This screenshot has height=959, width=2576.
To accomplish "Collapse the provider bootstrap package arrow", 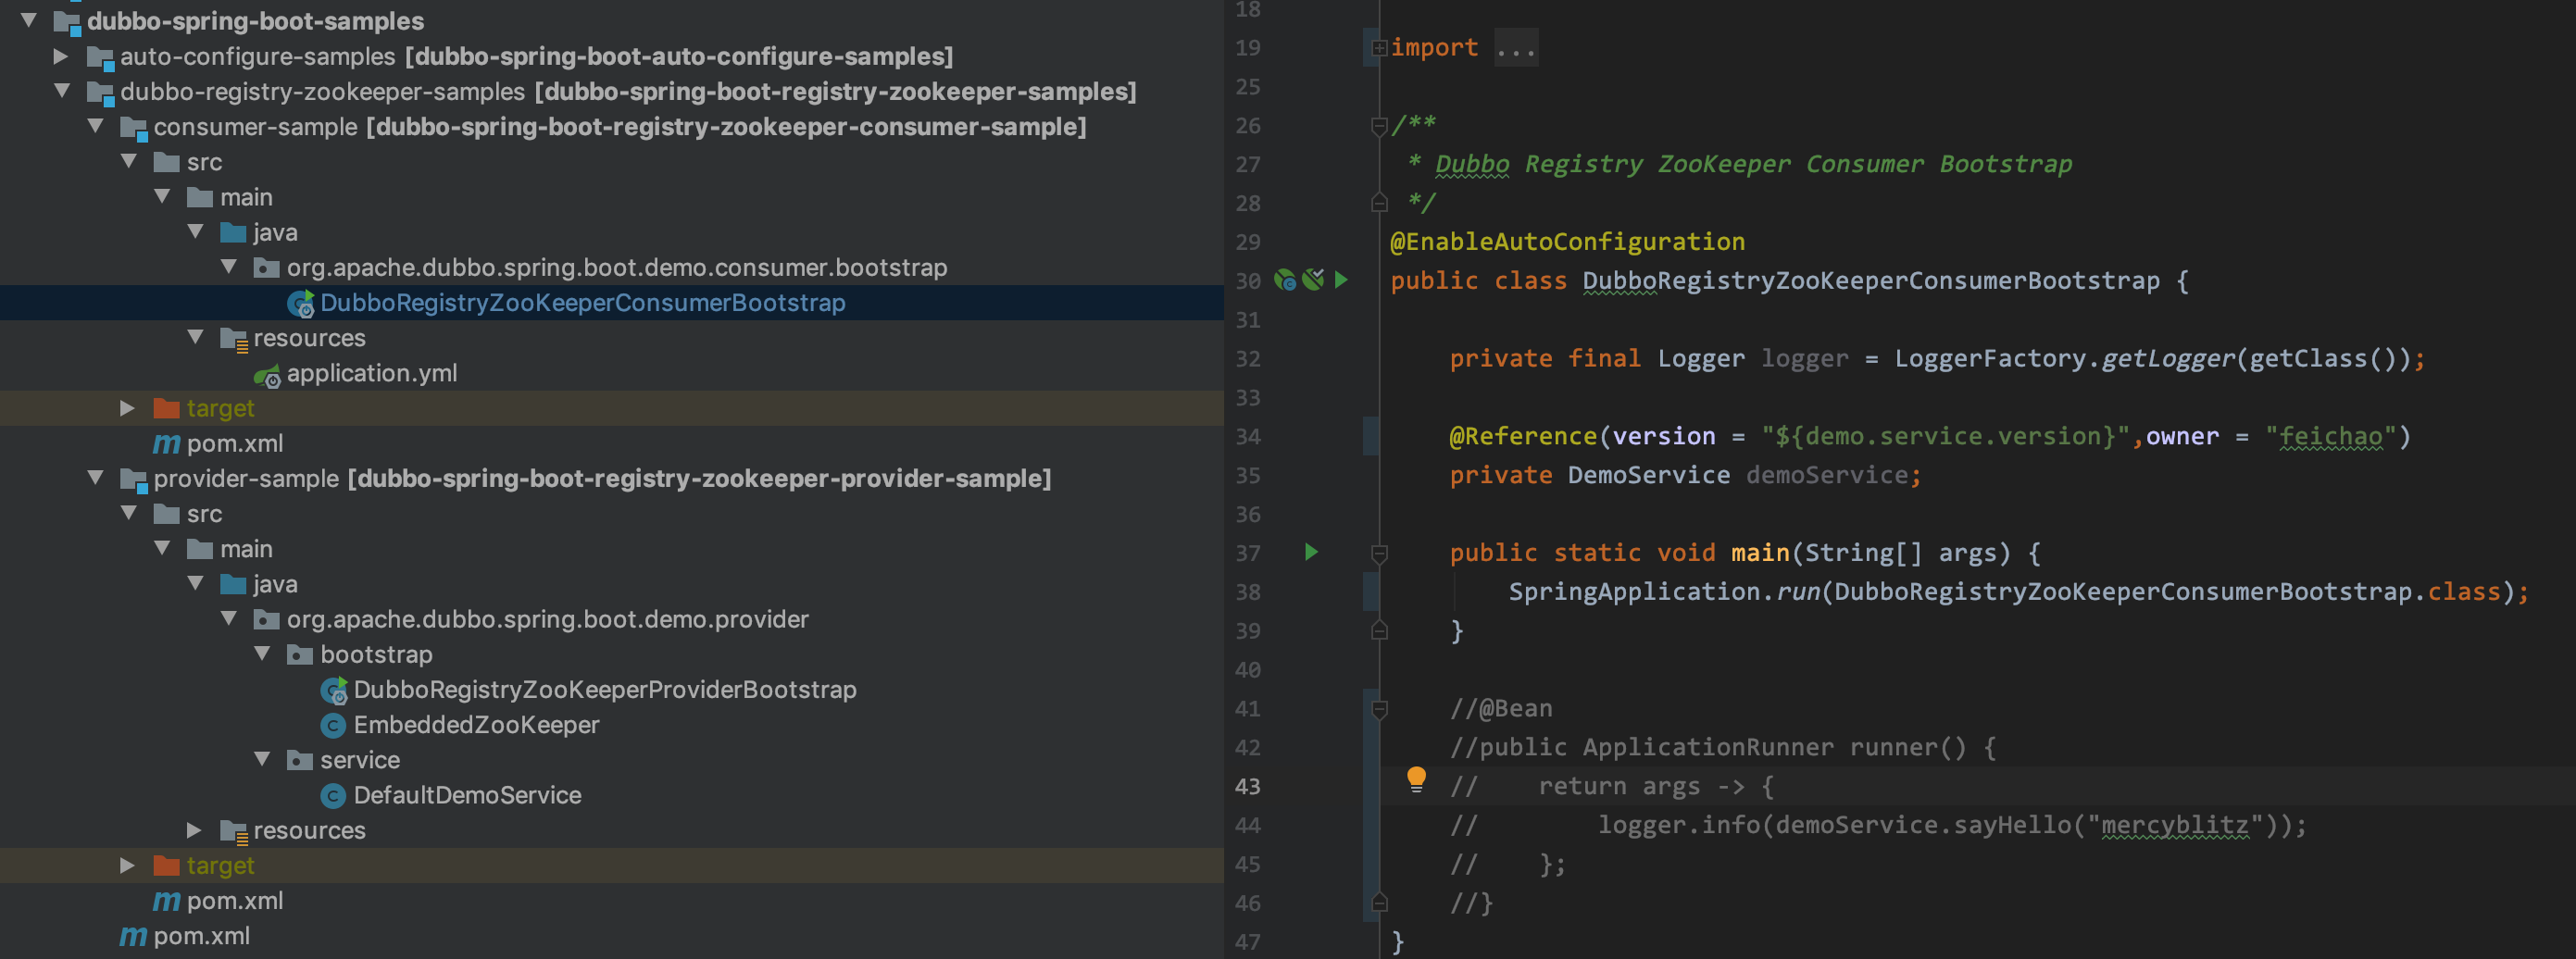I will coord(262,654).
